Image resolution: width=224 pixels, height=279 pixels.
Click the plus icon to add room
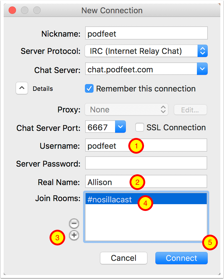(74, 235)
